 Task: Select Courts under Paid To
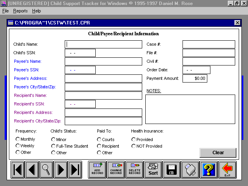point(99,139)
